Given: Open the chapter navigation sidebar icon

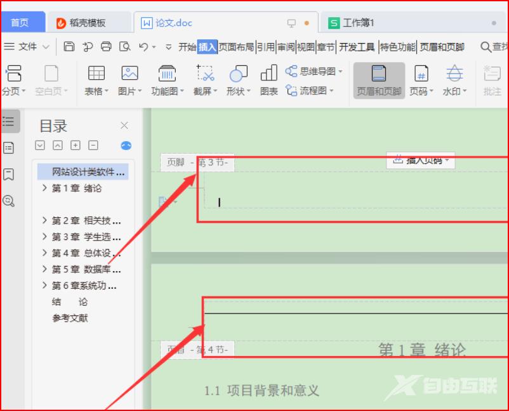Looking at the screenshot, I should pos(8,148).
